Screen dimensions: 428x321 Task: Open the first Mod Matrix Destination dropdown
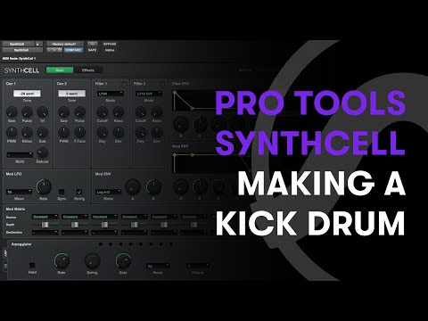(45, 232)
